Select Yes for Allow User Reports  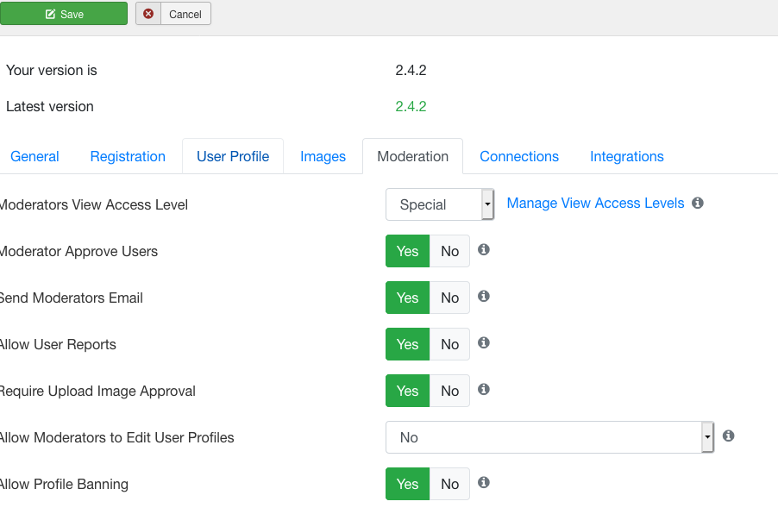407,344
